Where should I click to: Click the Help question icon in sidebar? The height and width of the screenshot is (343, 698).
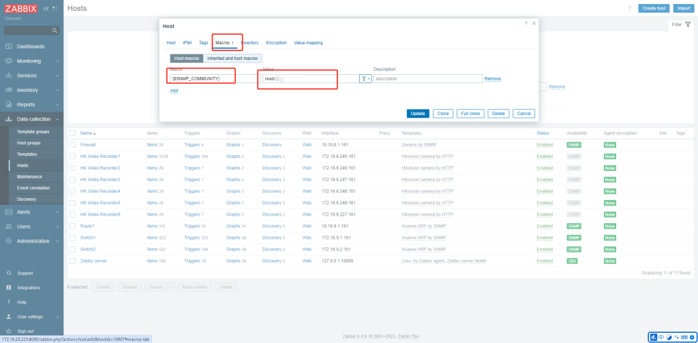(8, 302)
